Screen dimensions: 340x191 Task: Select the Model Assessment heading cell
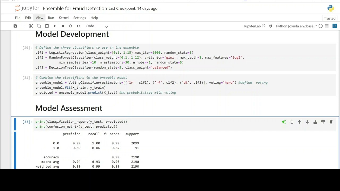69,108
